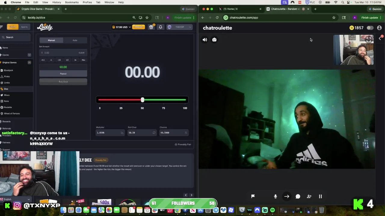Select the Auto betting tab

tap(75, 40)
